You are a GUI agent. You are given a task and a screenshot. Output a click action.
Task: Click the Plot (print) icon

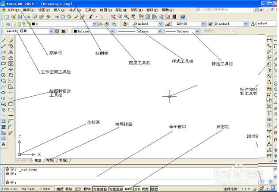click(28, 17)
